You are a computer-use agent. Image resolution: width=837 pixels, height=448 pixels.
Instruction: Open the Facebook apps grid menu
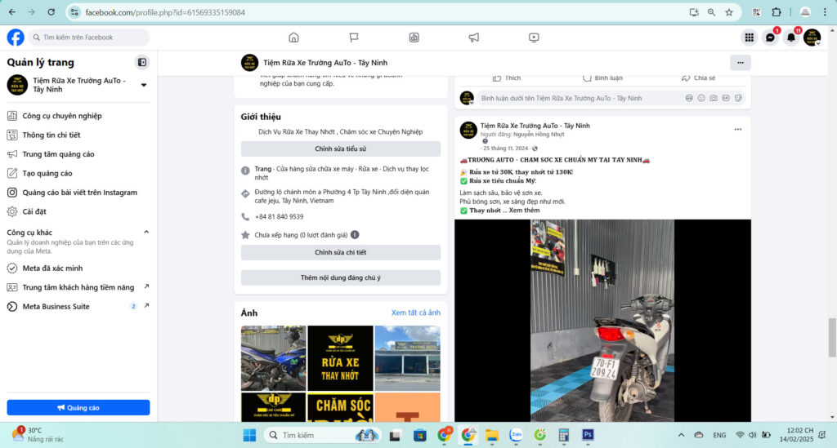point(749,38)
